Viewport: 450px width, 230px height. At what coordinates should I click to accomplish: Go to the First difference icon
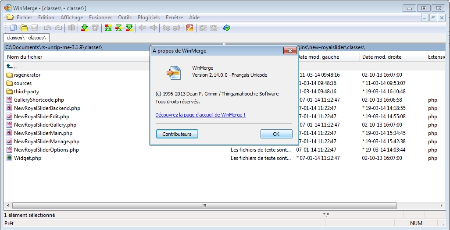coord(108,28)
